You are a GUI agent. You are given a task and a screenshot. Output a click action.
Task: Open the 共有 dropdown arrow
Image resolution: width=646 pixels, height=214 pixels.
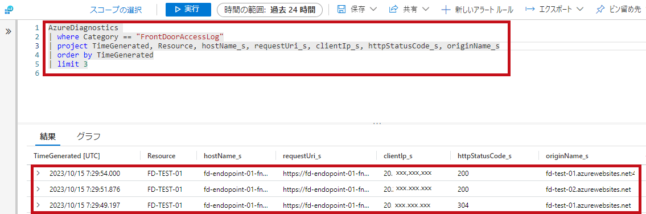coord(426,10)
